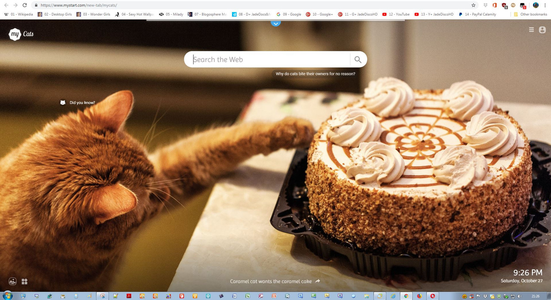Open the 'Did you know?' cat fact
Viewport: 551px width, 300px height.
point(82,102)
